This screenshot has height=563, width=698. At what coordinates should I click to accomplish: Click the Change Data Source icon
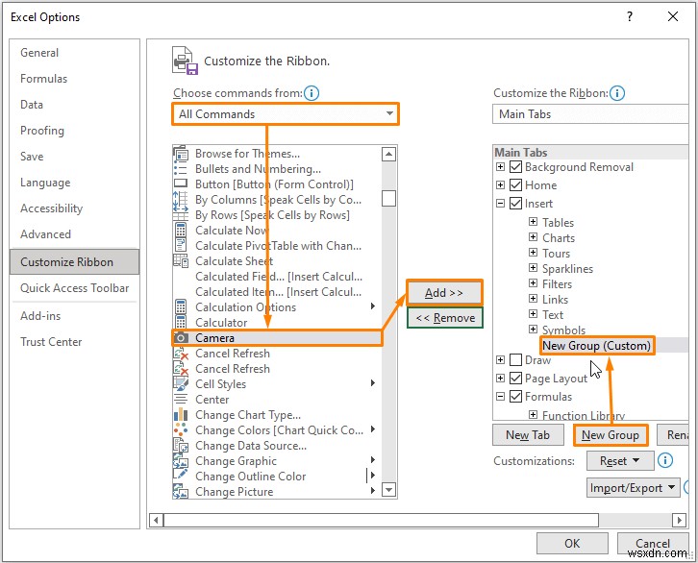coord(181,445)
